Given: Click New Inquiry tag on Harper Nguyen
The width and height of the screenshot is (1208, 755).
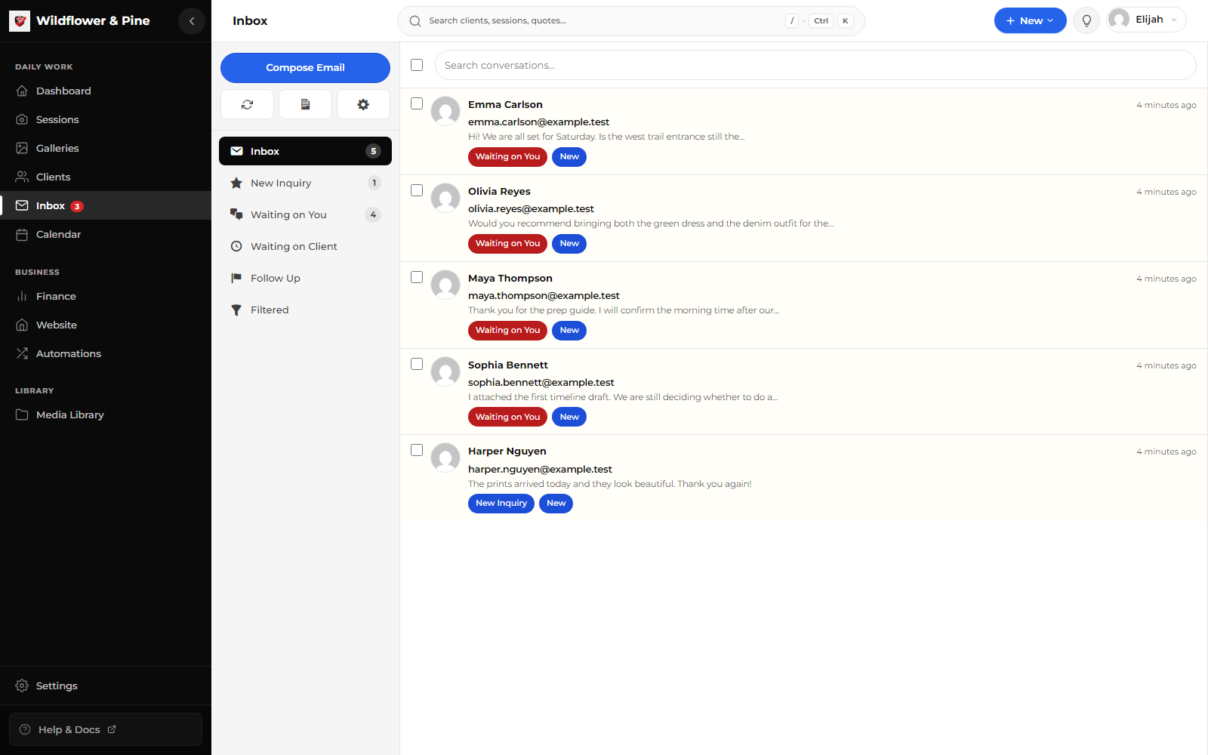Looking at the screenshot, I should [x=501, y=504].
